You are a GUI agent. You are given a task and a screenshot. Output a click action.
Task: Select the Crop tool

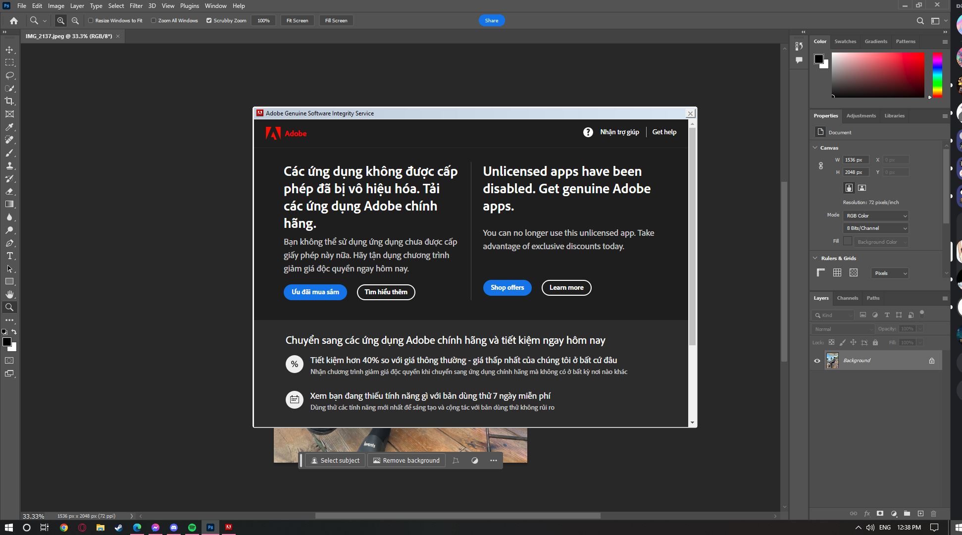tap(9, 101)
